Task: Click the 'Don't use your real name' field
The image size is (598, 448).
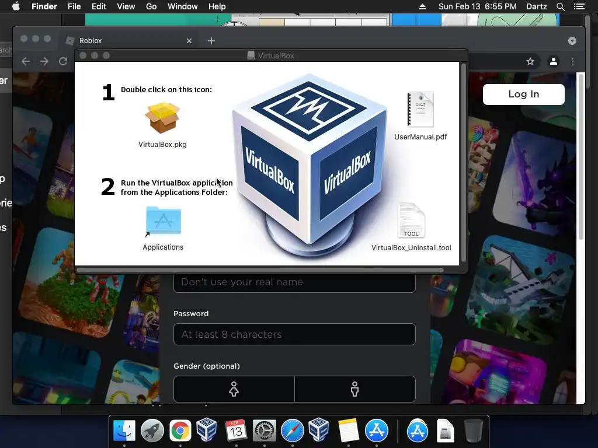Action: 294,282
